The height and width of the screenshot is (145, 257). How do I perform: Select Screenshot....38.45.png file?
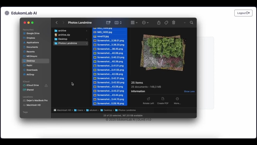pyautogui.click(x=110, y=49)
